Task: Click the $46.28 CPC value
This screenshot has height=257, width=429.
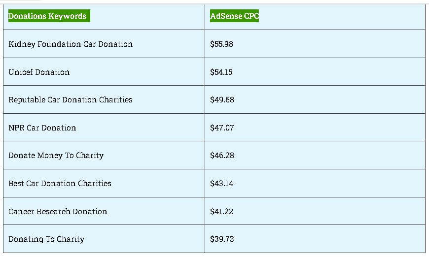Action: coord(222,156)
